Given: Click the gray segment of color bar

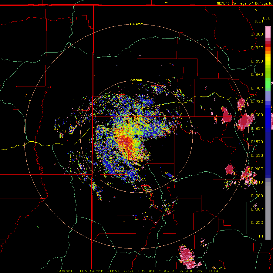Looking at the screenshot, I should (268, 211).
